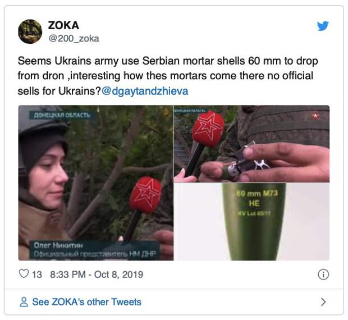Viewport: 348px width, 320px height.
Task: Open the tweet info icon
Action: click(x=323, y=275)
